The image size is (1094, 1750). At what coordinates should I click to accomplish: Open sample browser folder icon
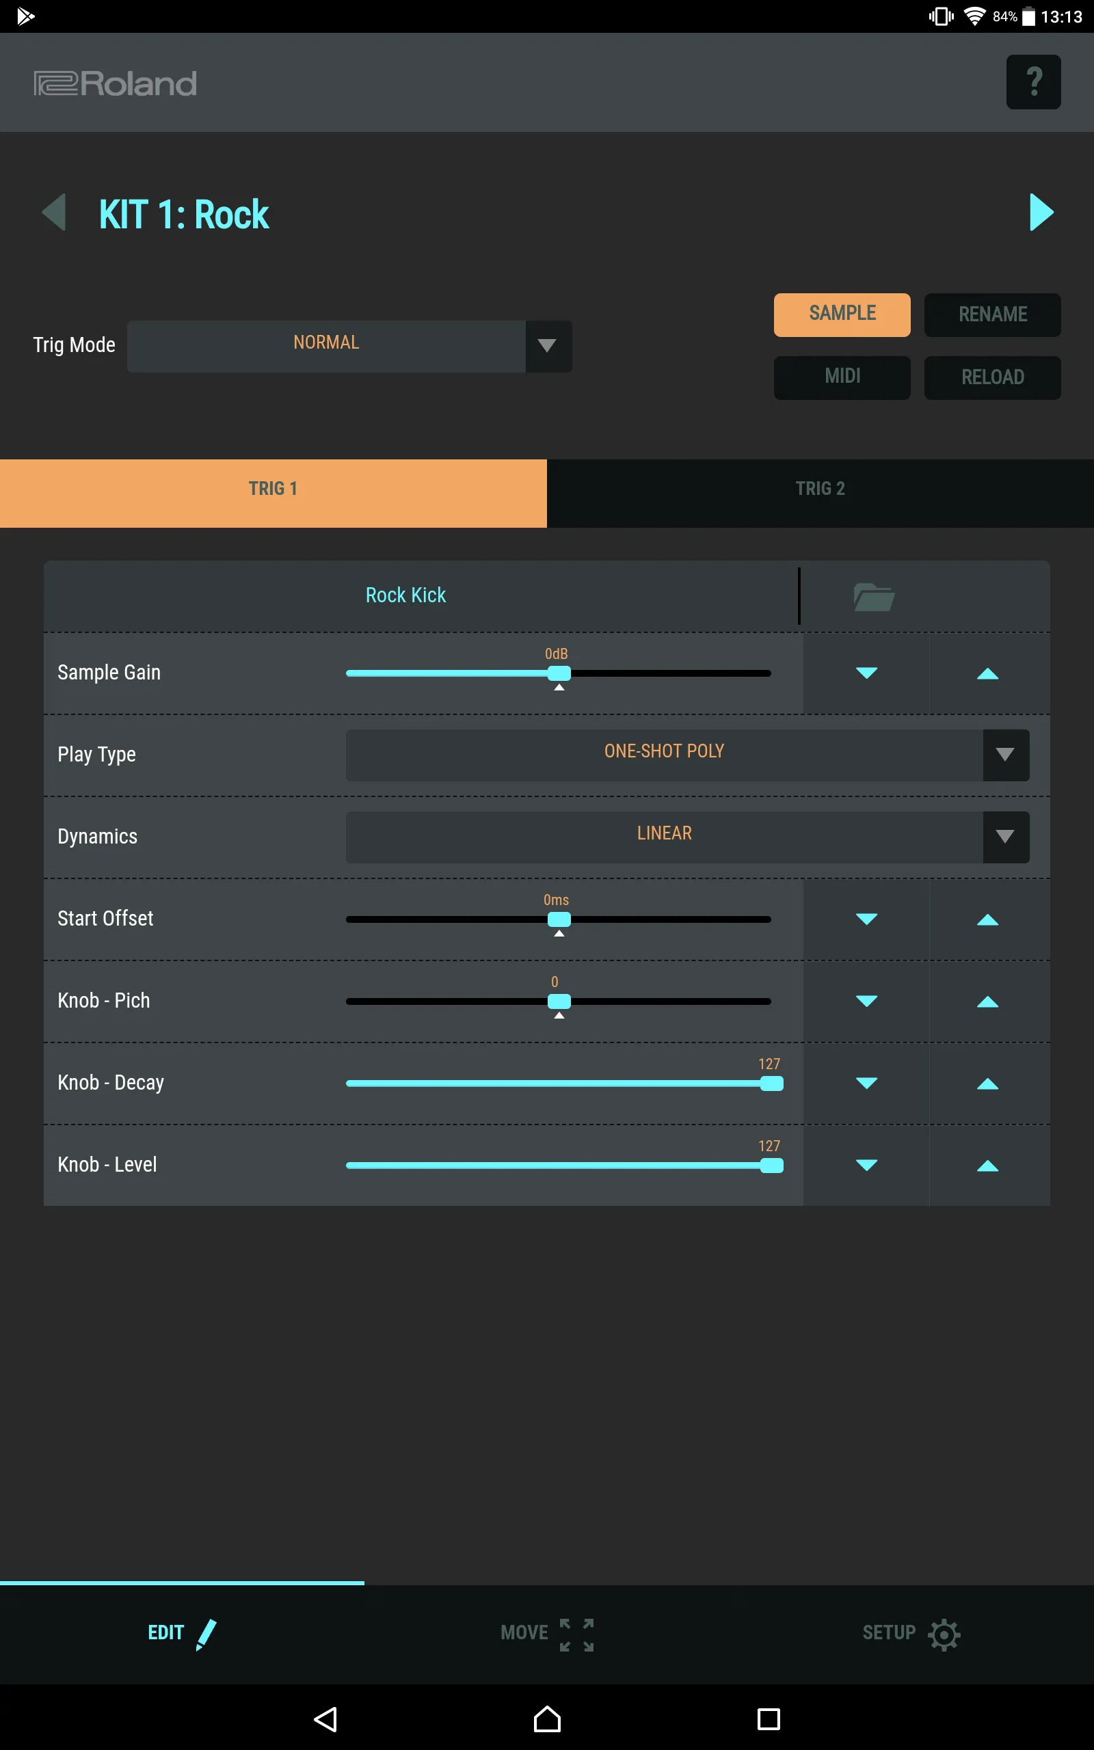tap(874, 597)
